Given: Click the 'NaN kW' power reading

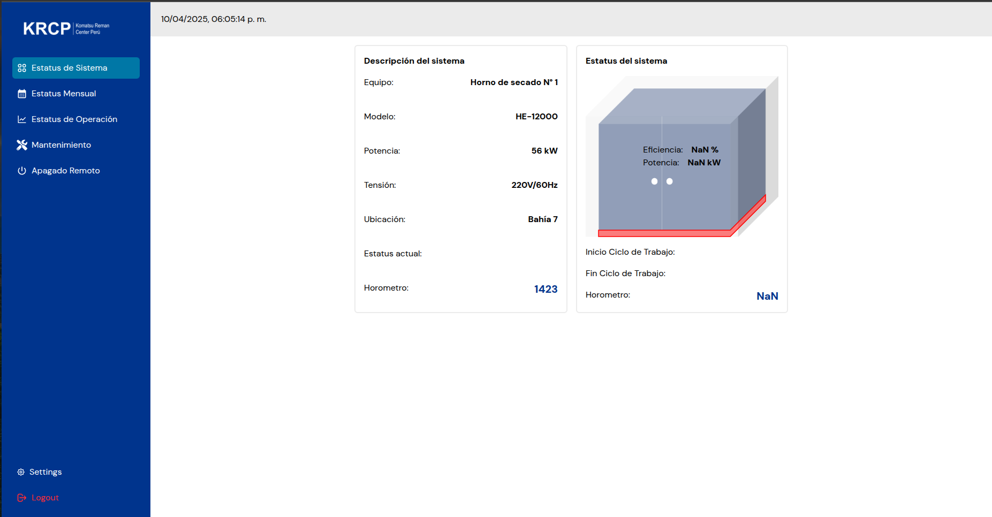Looking at the screenshot, I should coord(704,163).
